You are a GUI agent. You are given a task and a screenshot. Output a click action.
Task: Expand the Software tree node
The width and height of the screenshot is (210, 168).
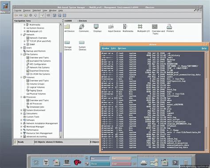[x=21, y=120]
